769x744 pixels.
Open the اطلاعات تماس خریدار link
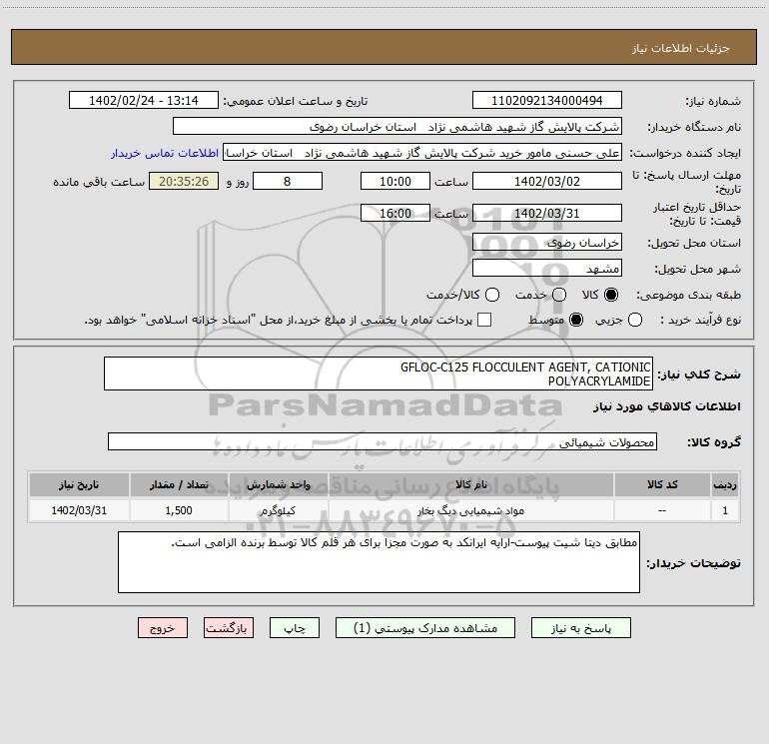(x=165, y=153)
